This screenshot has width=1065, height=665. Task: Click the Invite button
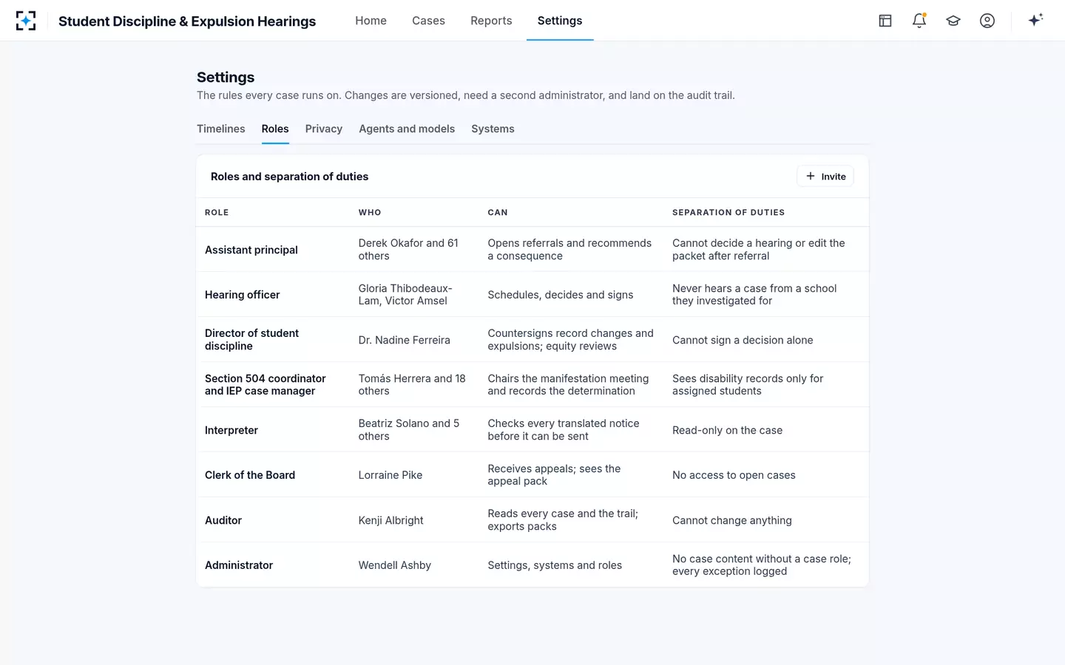point(825,177)
